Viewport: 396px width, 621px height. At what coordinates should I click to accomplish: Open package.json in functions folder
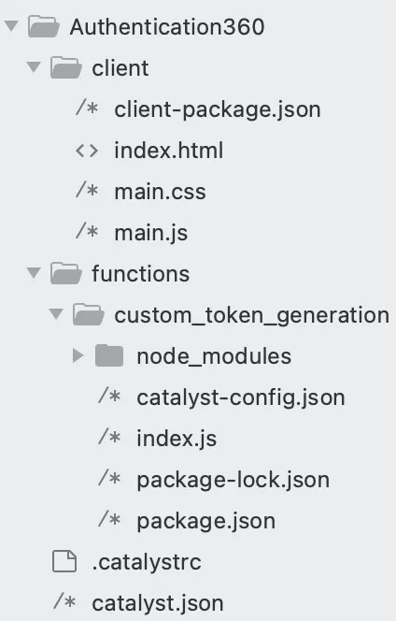click(x=205, y=522)
